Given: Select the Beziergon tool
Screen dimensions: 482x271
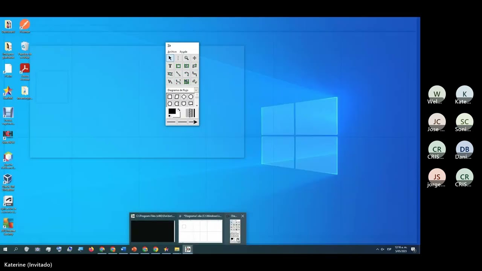Looking at the screenshot, I should pos(170,74).
